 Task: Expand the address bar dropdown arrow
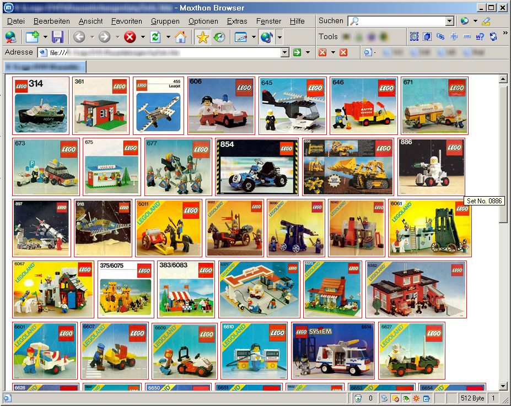click(x=284, y=52)
